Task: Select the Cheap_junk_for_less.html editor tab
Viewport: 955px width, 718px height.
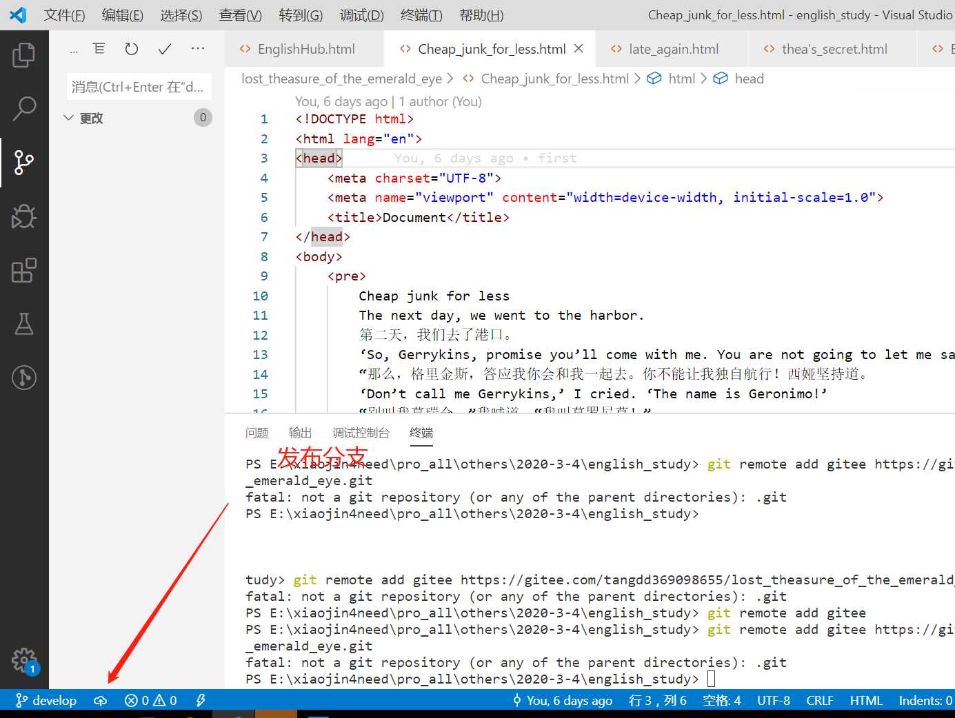Action: tap(491, 48)
